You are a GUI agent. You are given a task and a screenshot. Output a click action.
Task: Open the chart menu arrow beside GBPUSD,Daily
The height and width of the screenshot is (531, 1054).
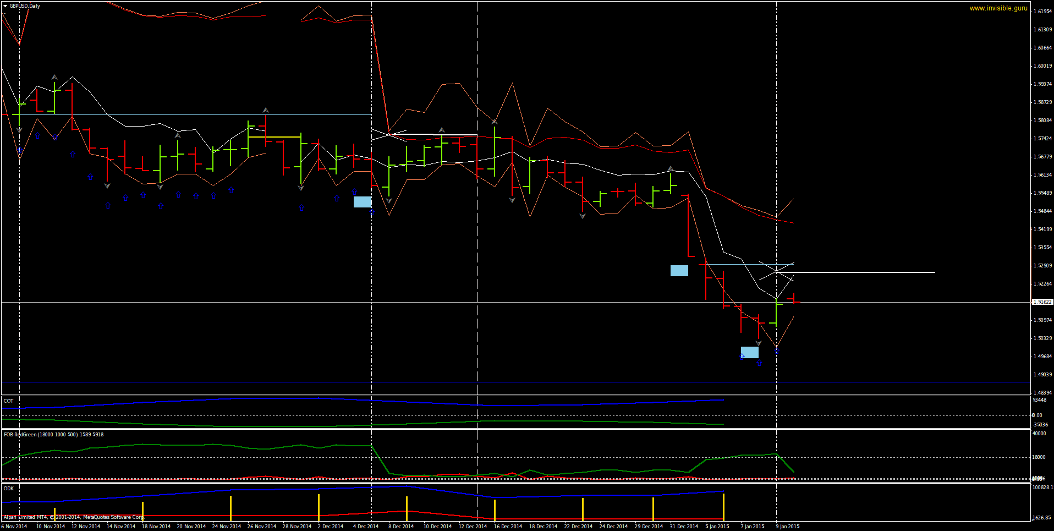click(5, 6)
